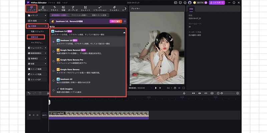Toggle the track lock icon
The width and height of the screenshot is (267, 133).
(30, 115)
